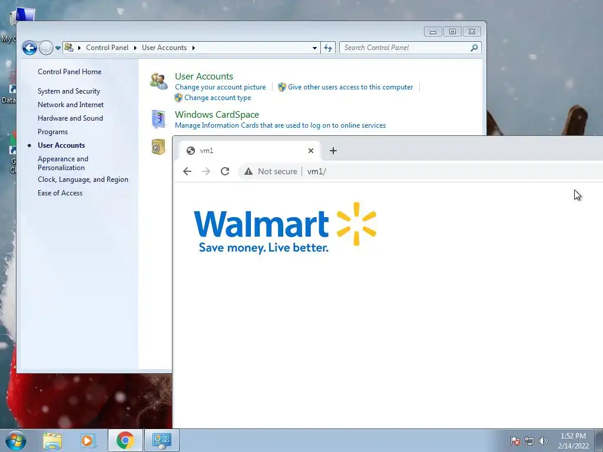Click the Control Panel forward arrow button

pyautogui.click(x=46, y=48)
